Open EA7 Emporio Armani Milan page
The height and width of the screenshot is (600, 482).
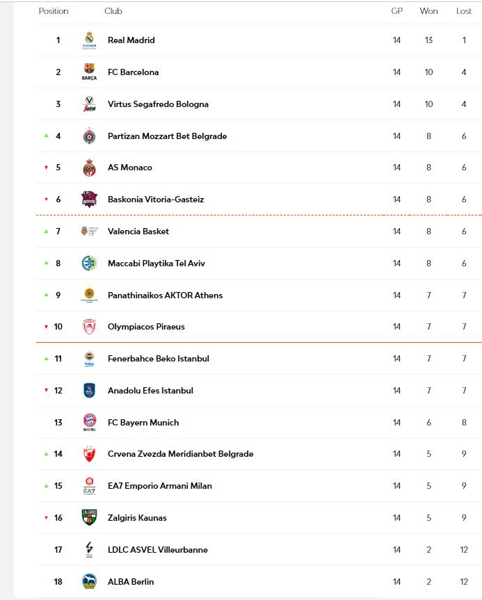[x=159, y=486]
